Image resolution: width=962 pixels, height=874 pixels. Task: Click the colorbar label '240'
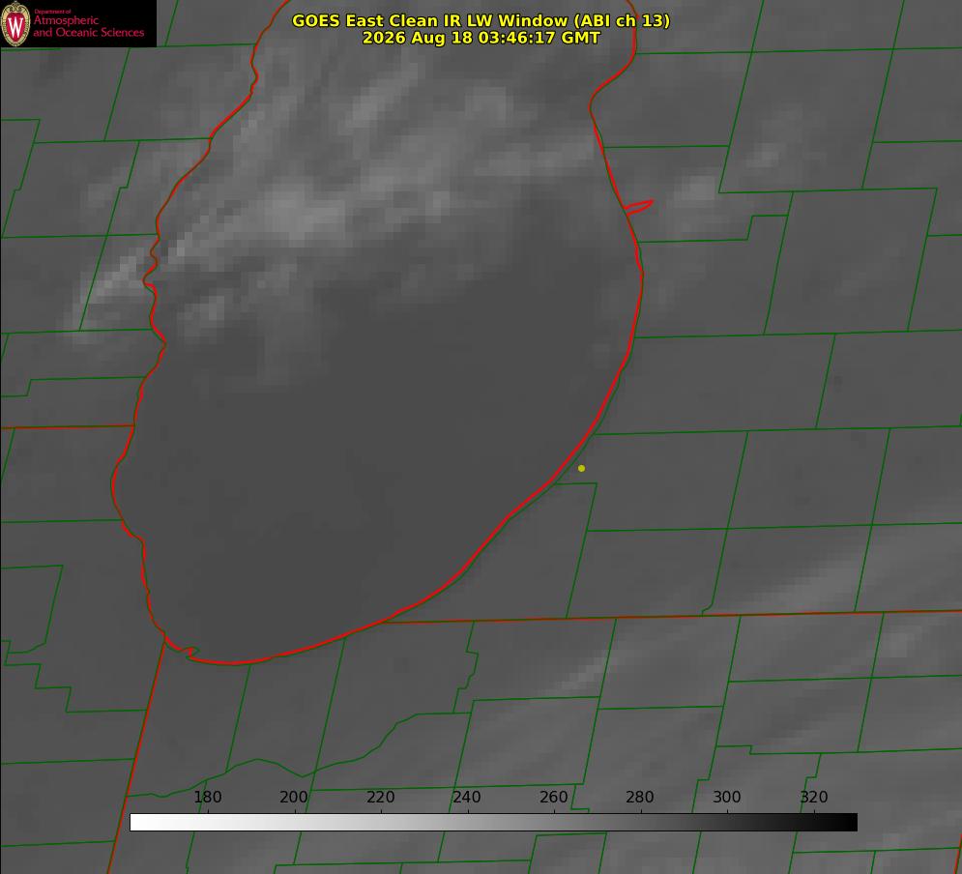click(x=467, y=797)
